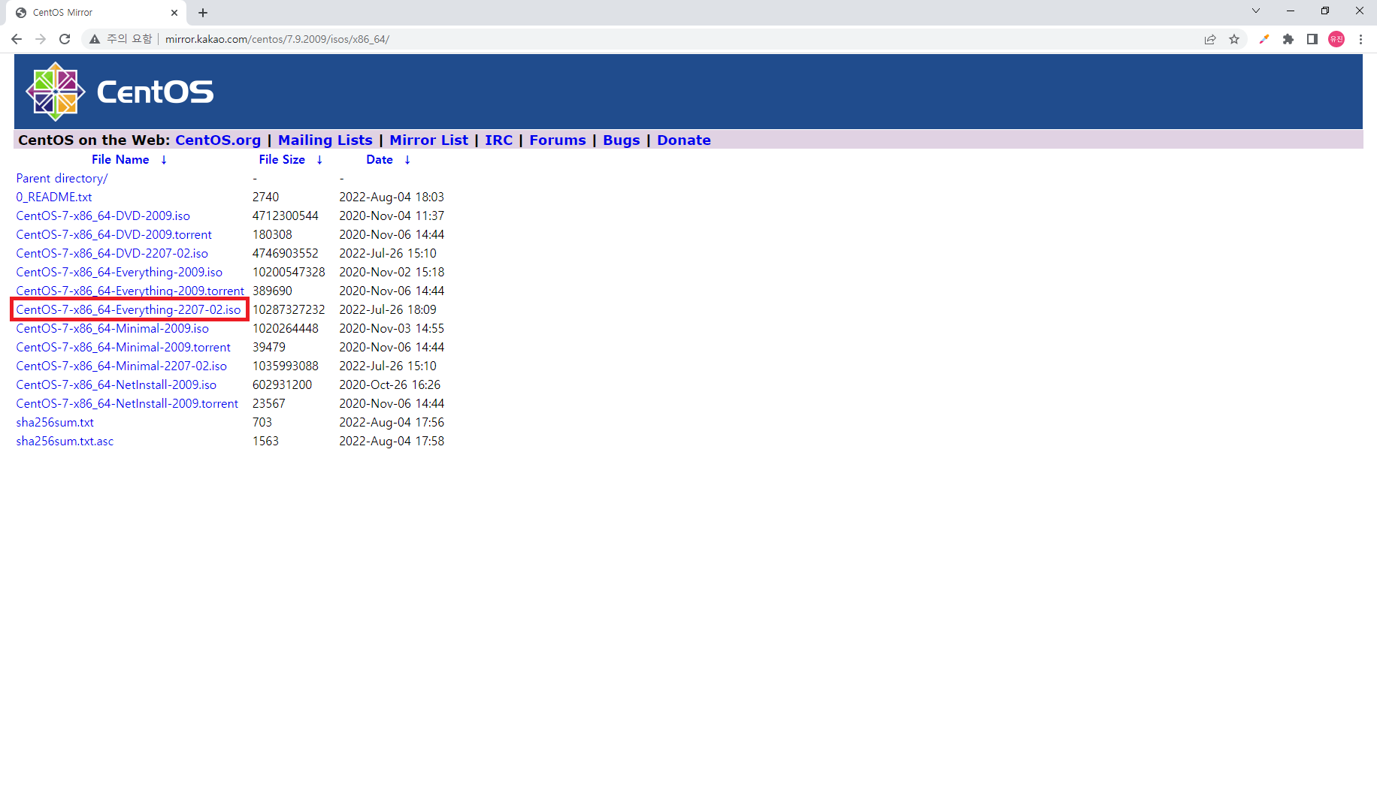This screenshot has width=1377, height=811.
Task: Open the Forums link
Action: (558, 140)
